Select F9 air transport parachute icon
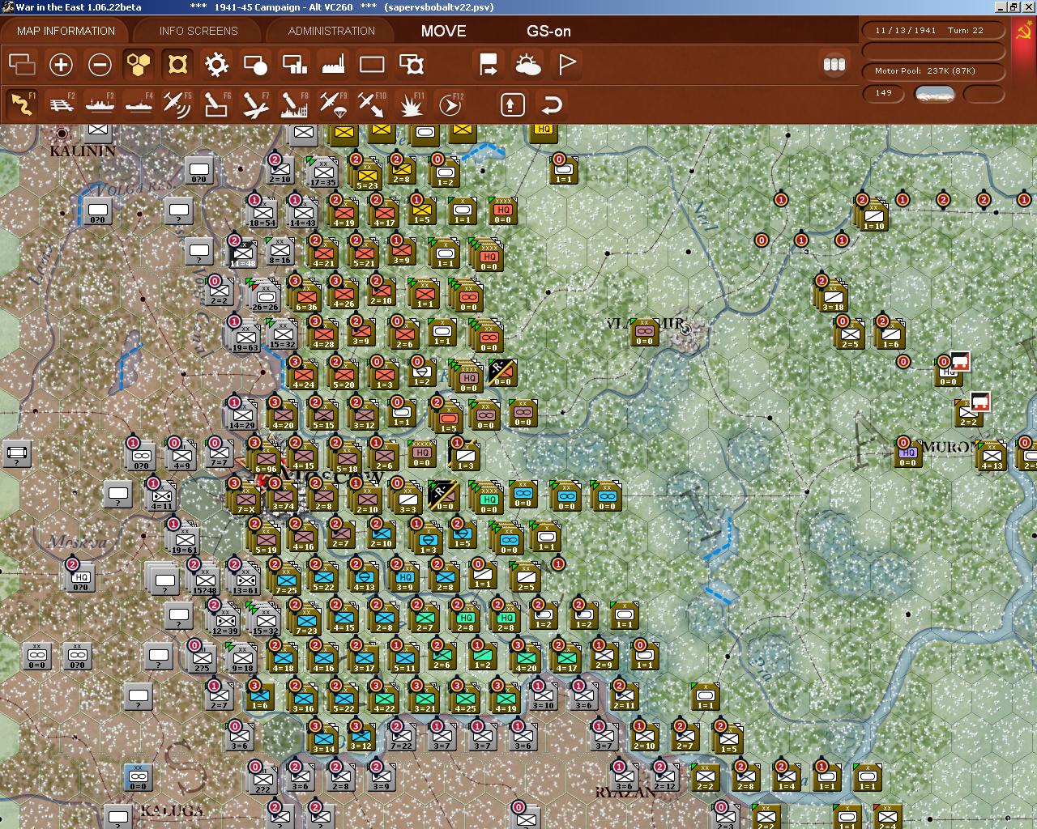 coord(333,104)
